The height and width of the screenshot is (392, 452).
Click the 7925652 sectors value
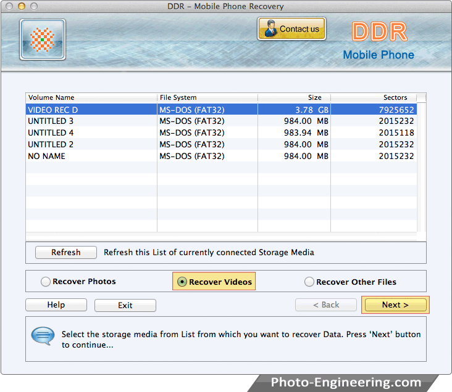point(396,110)
